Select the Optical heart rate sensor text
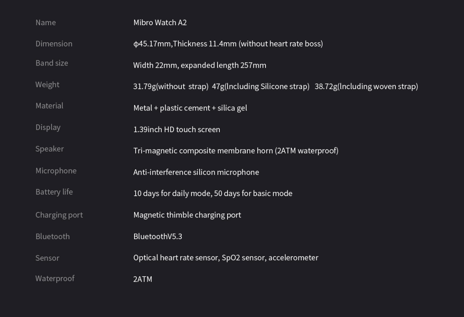This screenshot has width=464, height=317. coord(176,258)
